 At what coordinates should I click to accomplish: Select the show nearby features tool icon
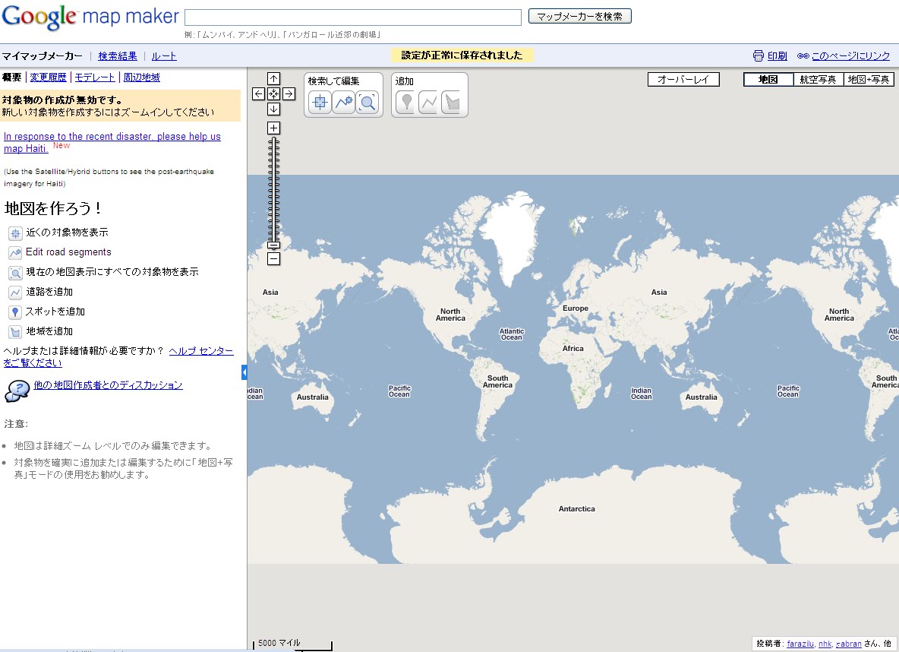point(320,102)
